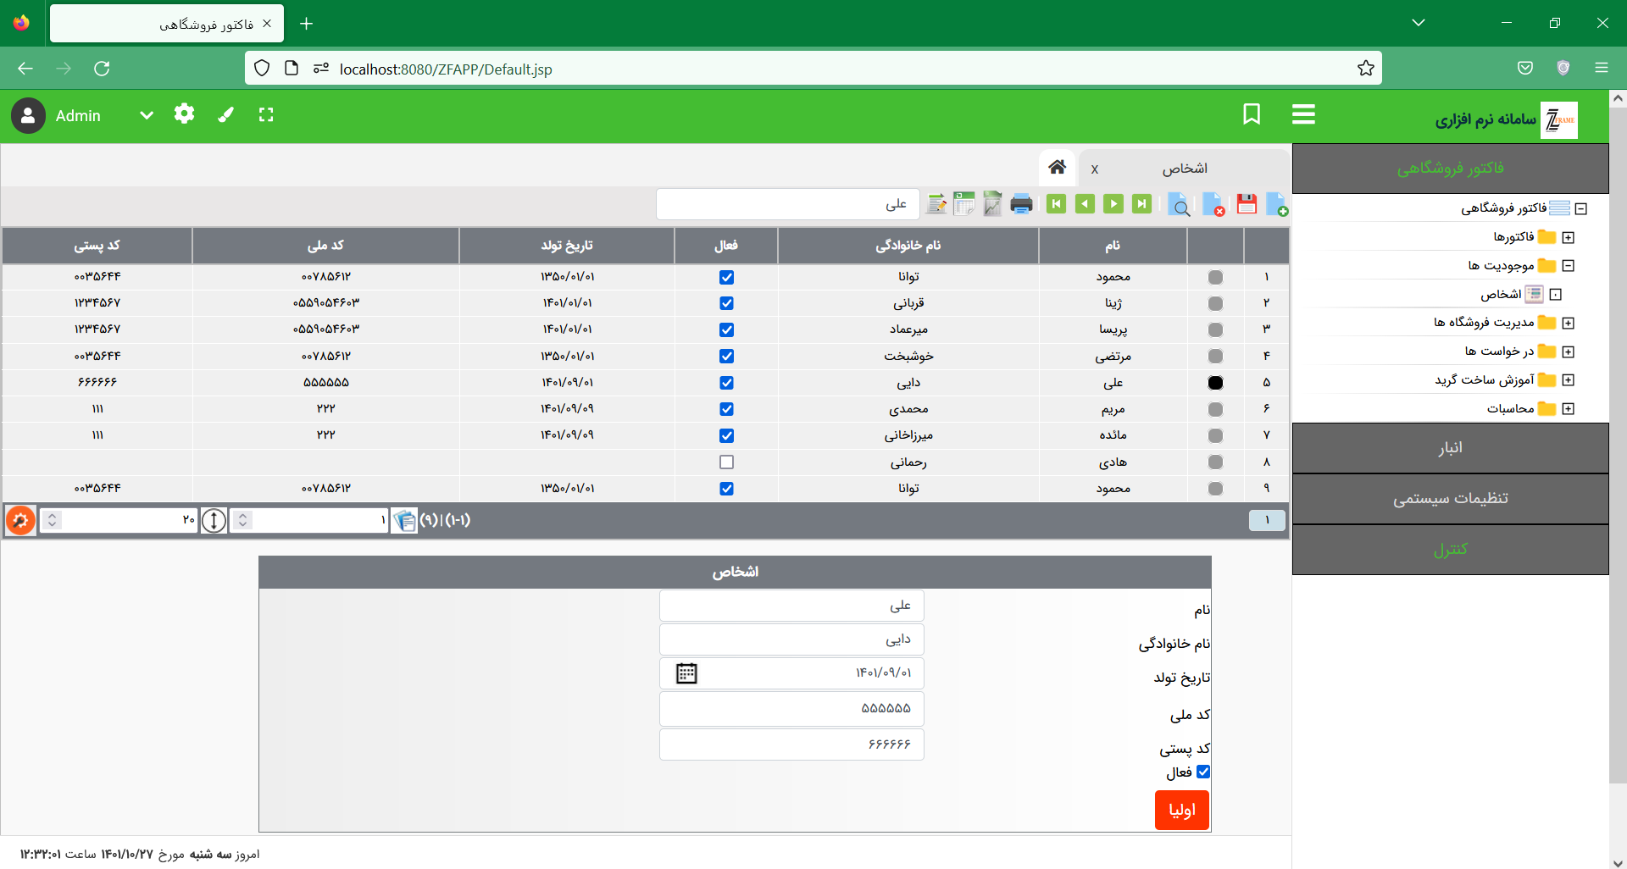Toggle فعال checkbox for مریم row

point(726,409)
